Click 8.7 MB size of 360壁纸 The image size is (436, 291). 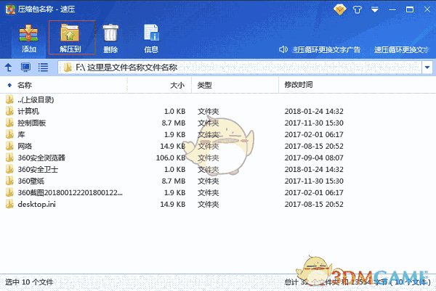click(174, 181)
